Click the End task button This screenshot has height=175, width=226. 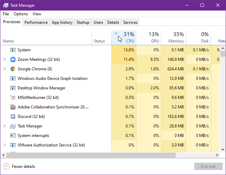208,167
